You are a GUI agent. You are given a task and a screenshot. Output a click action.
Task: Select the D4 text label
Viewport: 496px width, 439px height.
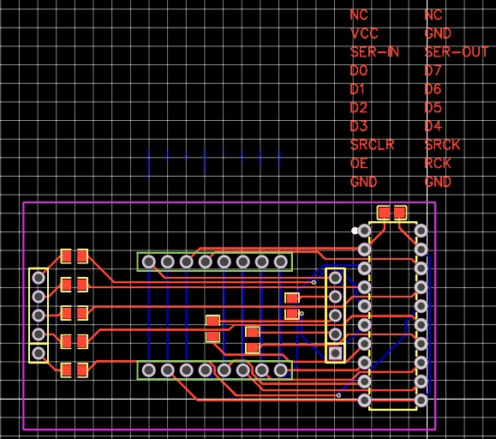point(433,126)
